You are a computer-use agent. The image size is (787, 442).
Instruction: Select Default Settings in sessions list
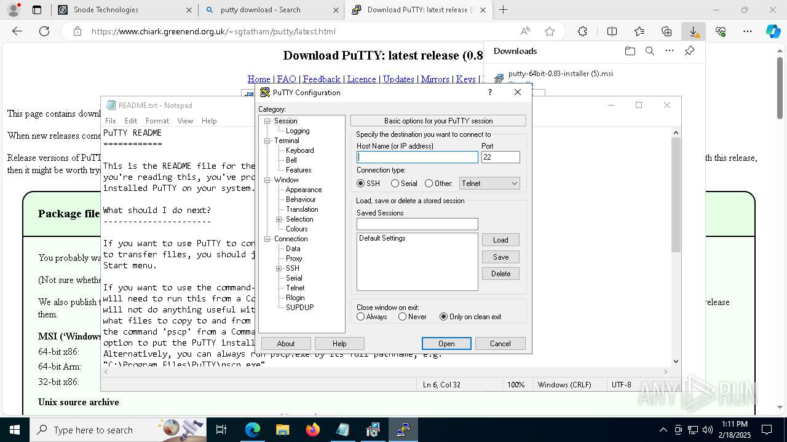coord(382,238)
